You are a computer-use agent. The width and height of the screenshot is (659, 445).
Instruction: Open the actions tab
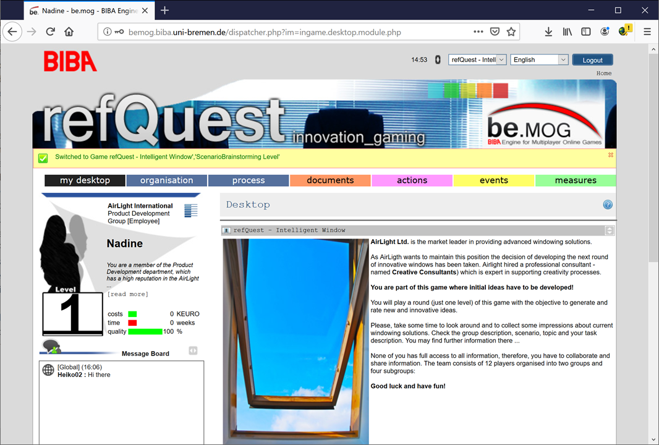(412, 180)
